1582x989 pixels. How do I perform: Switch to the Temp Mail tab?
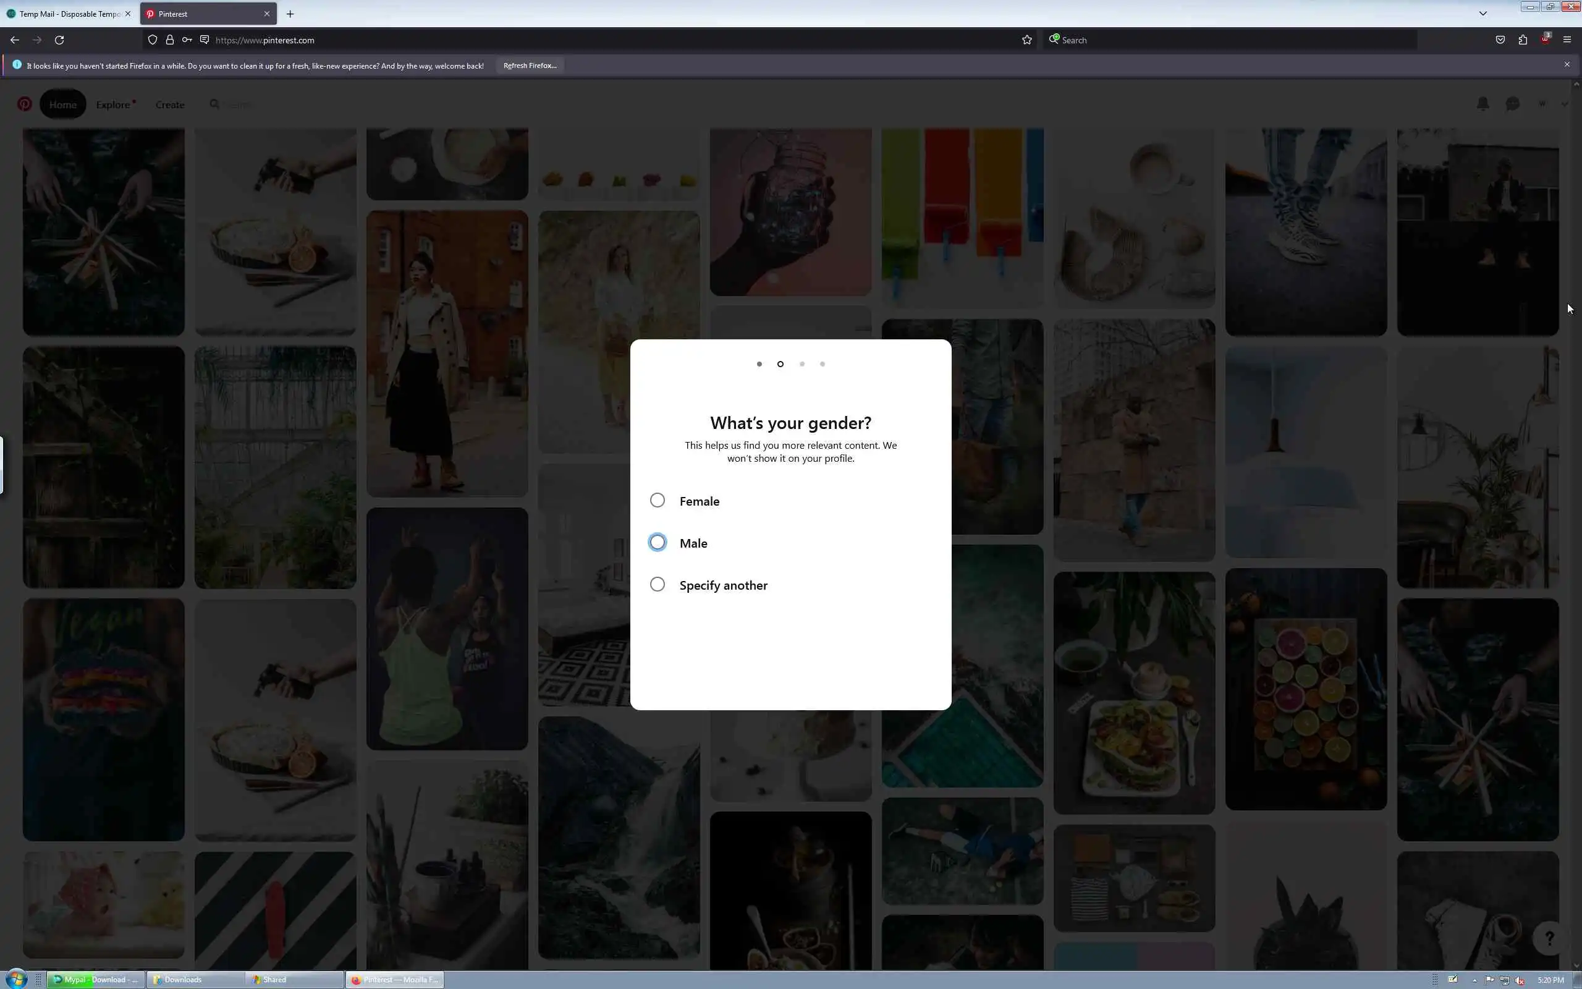click(66, 14)
